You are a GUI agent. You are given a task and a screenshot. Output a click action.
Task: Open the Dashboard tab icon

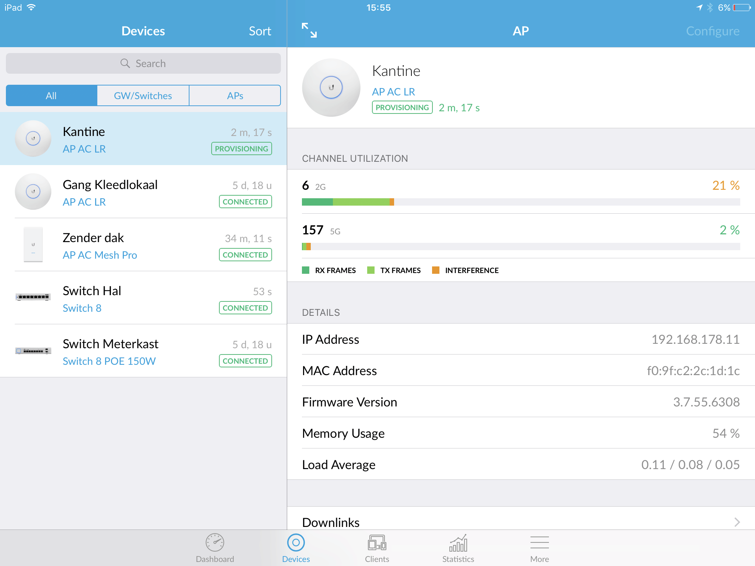point(215,543)
